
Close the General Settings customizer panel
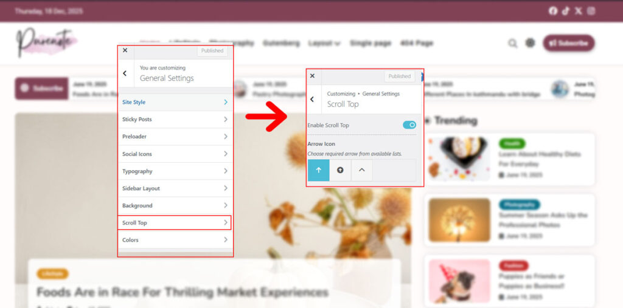pyautogui.click(x=125, y=50)
